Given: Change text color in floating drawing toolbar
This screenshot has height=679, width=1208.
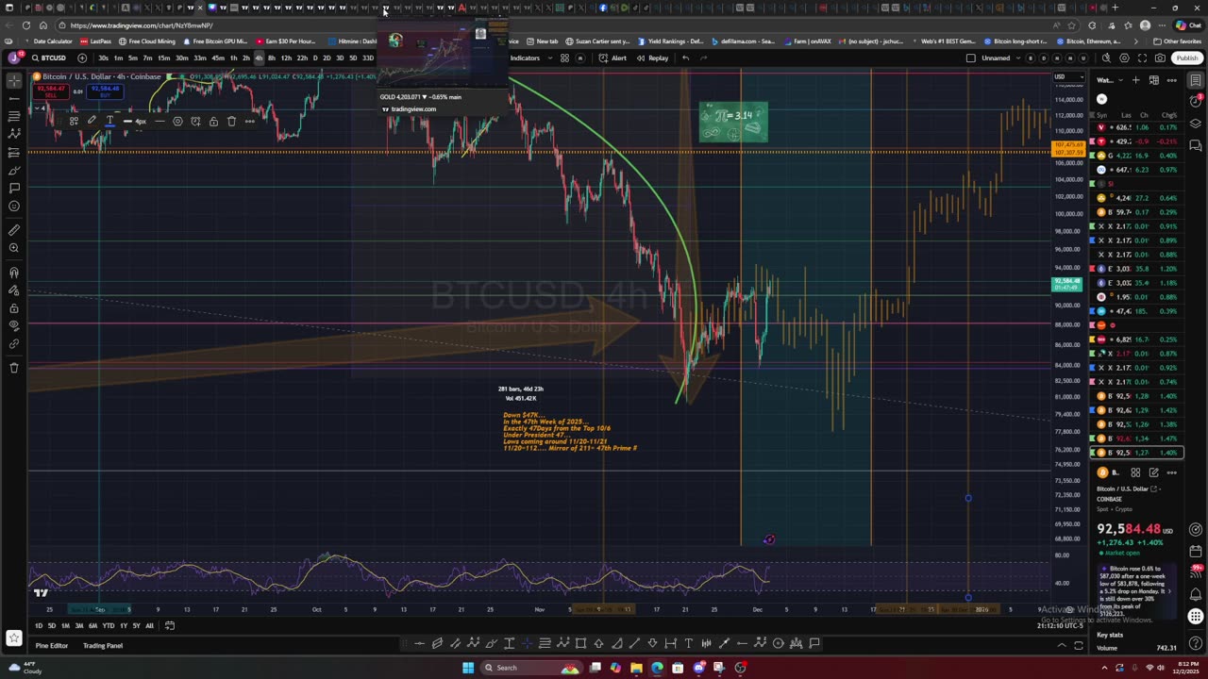Looking at the screenshot, I should point(110,122).
